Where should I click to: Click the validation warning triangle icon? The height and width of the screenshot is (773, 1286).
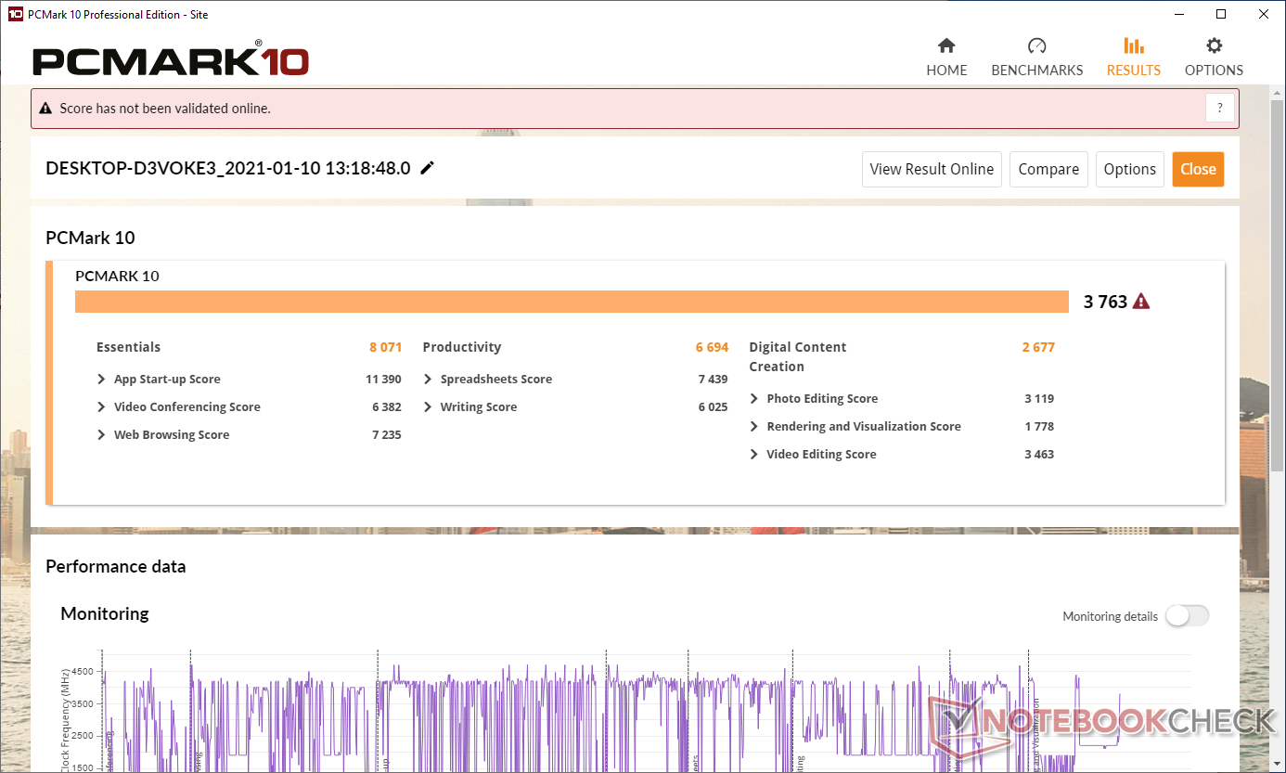pyautogui.click(x=45, y=109)
